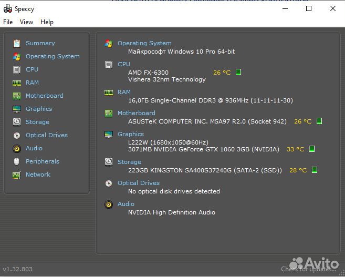Click the green temperature indicator beside SSD 28 °C
This screenshot has height=277, width=345.
pos(315,170)
